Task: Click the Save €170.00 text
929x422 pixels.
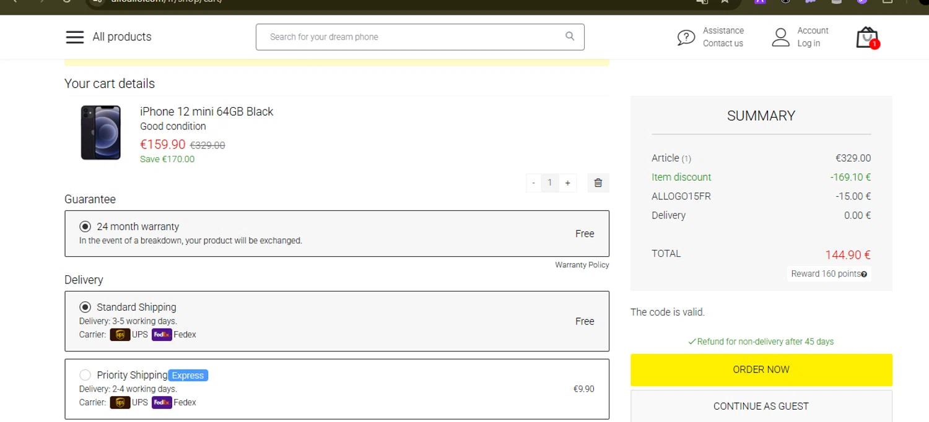Action: [167, 159]
